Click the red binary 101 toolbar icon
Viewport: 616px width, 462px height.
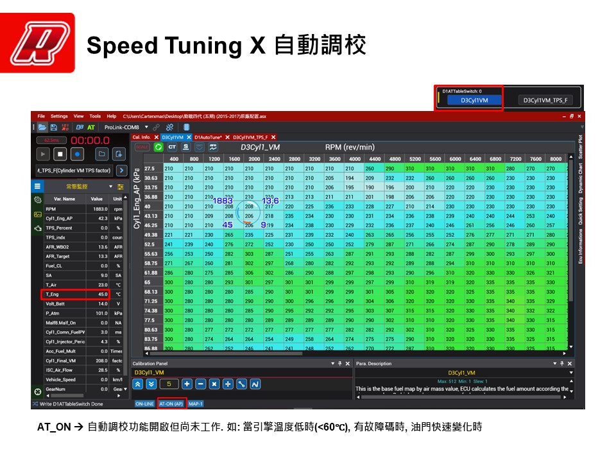coord(65,127)
